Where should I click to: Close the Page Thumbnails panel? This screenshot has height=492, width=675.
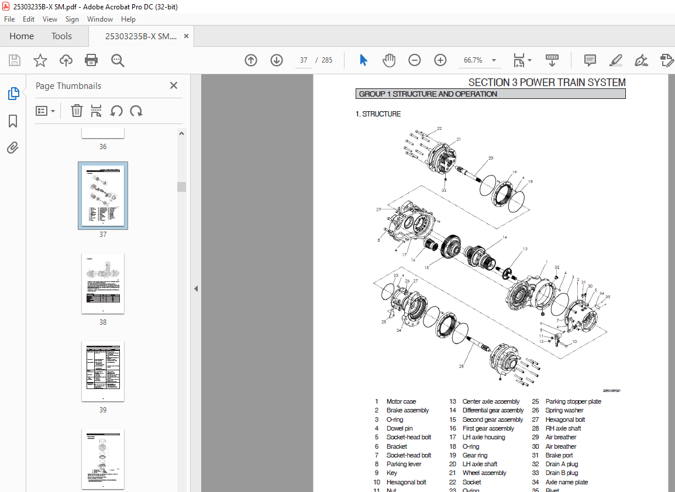pos(174,85)
